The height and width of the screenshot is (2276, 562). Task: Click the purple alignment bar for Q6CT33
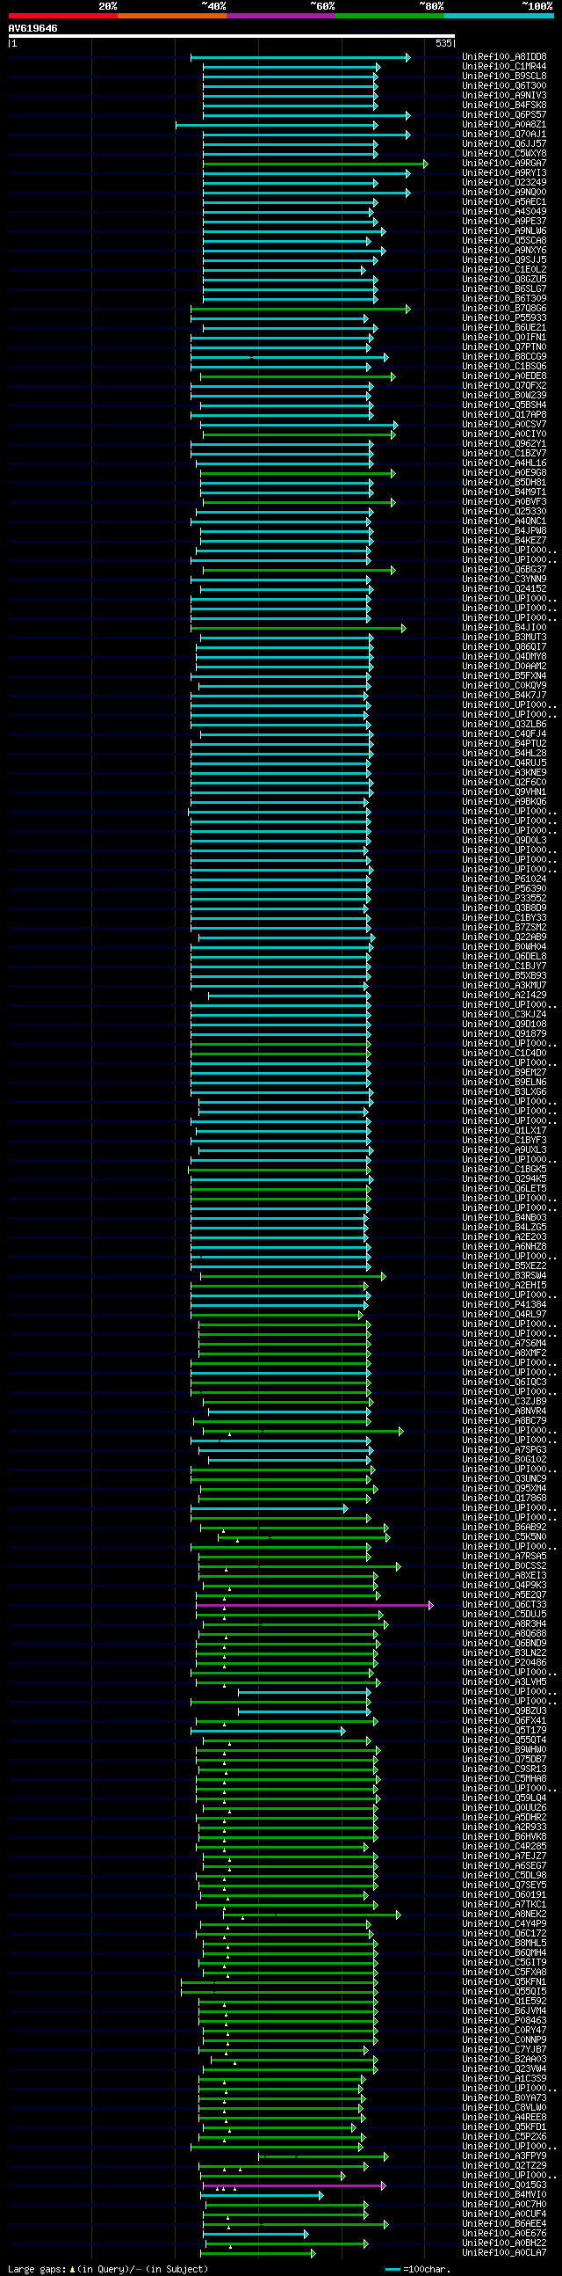click(x=314, y=1605)
